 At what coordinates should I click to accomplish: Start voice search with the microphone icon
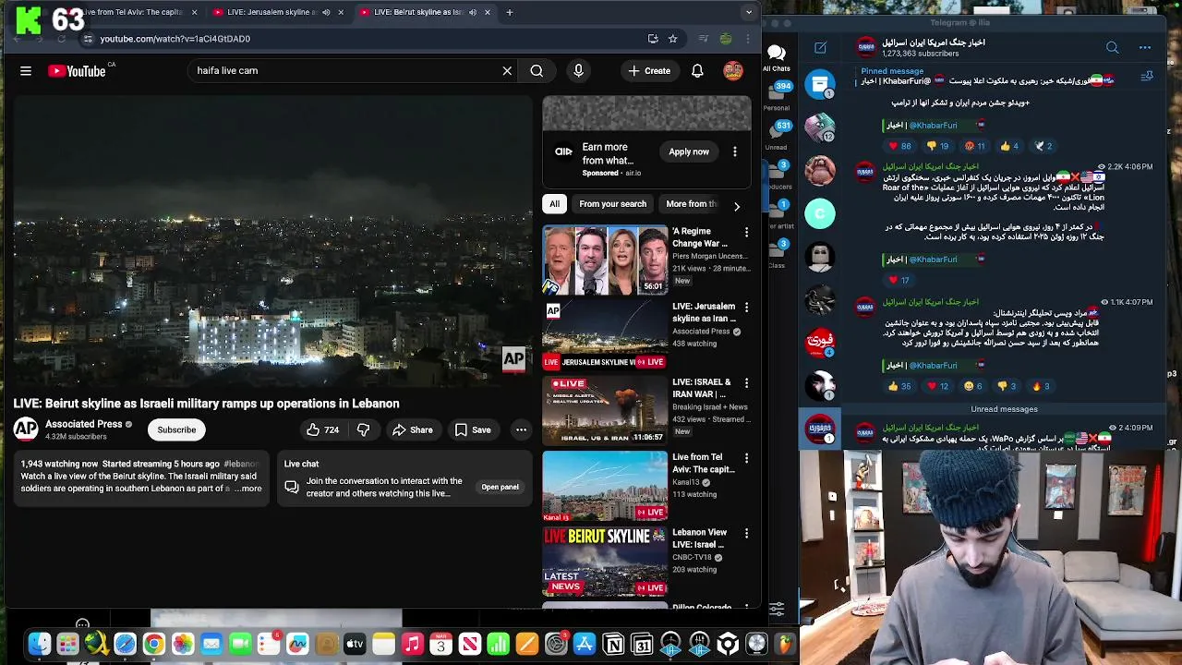578,70
